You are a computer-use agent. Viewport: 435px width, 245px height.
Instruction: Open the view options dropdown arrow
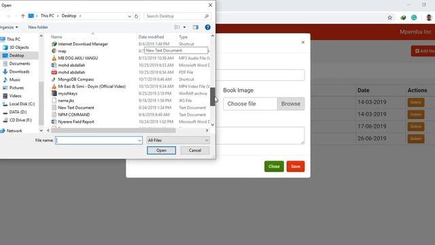pyautogui.click(x=184, y=27)
